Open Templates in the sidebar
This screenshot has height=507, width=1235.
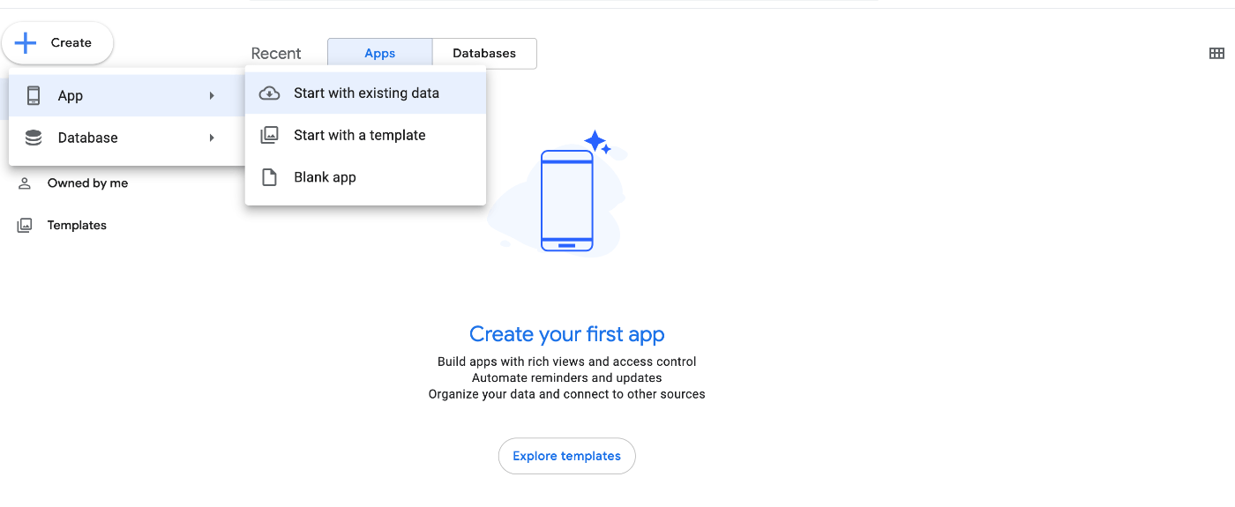77,226
